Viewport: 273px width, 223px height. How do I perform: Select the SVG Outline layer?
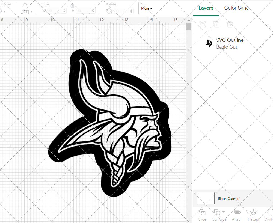(x=229, y=43)
